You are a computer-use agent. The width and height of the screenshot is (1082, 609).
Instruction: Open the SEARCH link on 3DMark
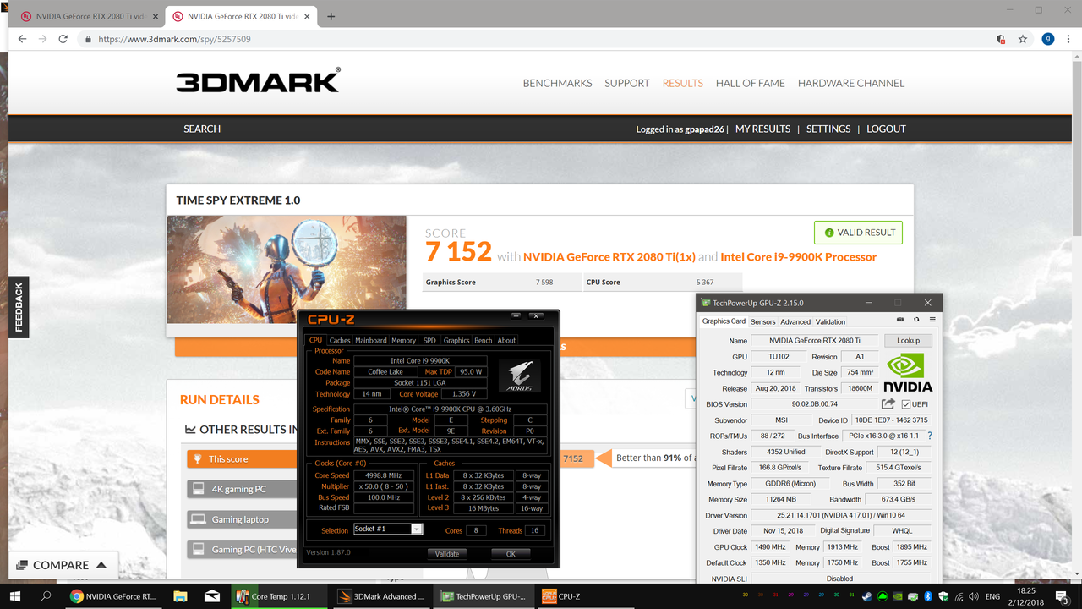click(x=202, y=129)
